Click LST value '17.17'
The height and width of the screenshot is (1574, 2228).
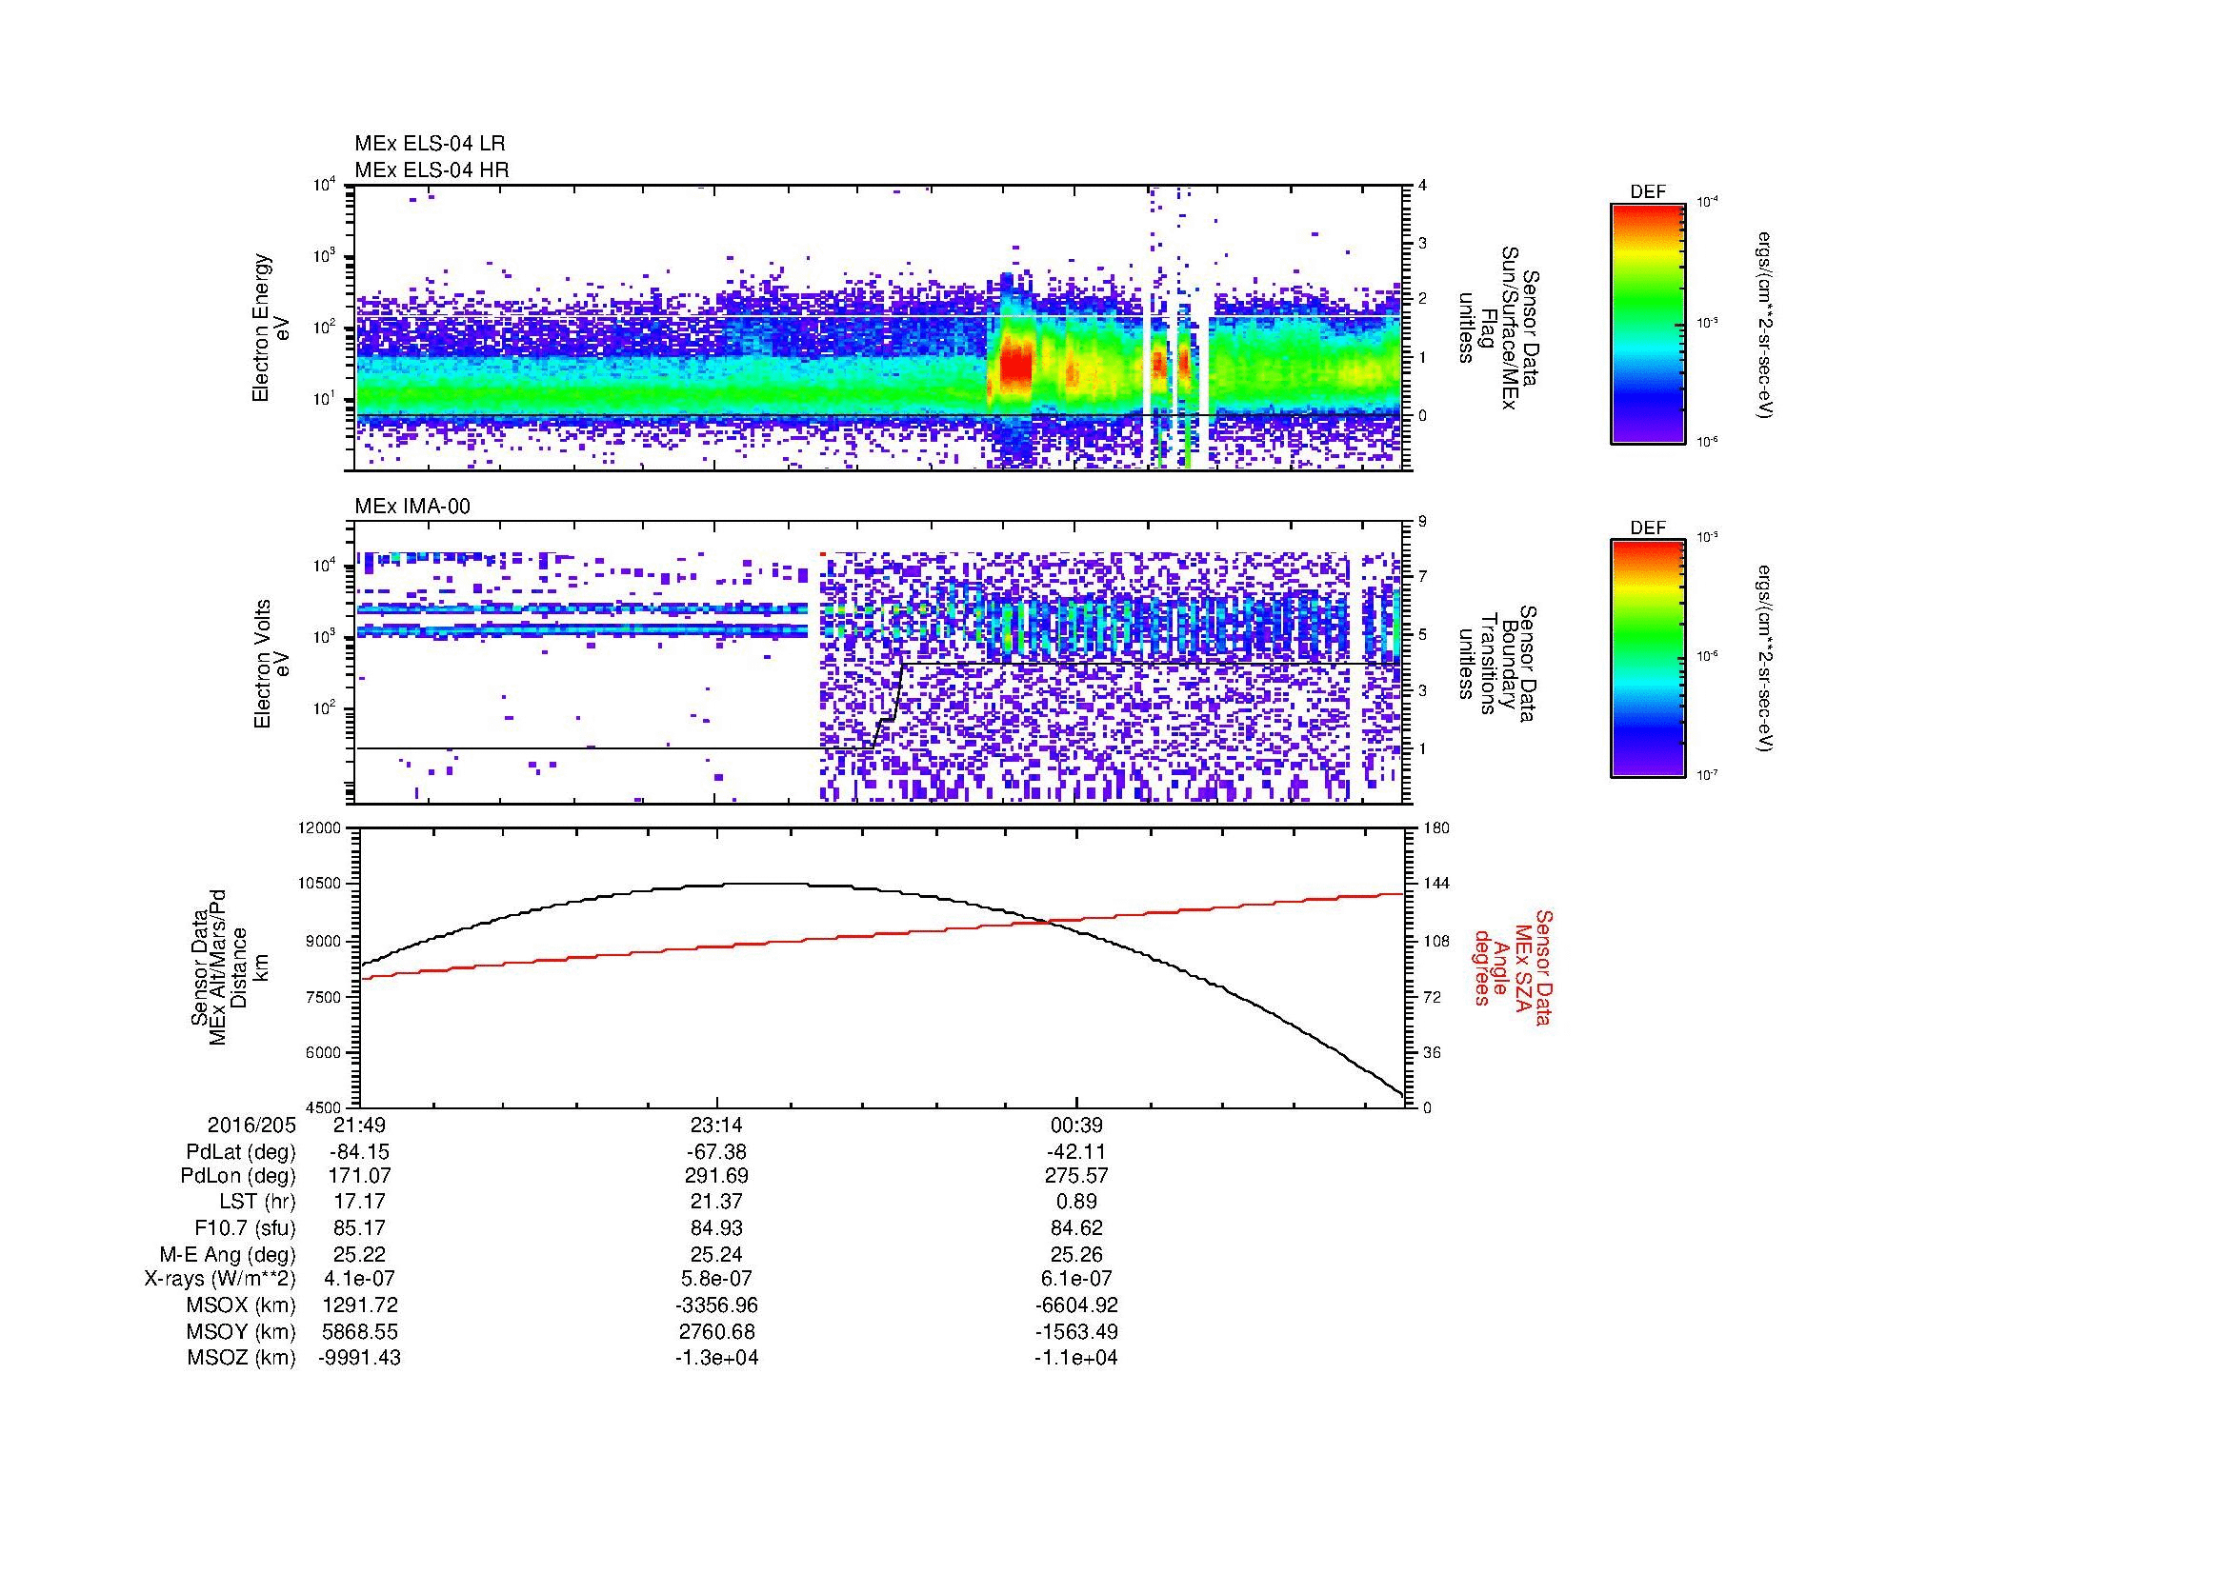pos(359,1202)
